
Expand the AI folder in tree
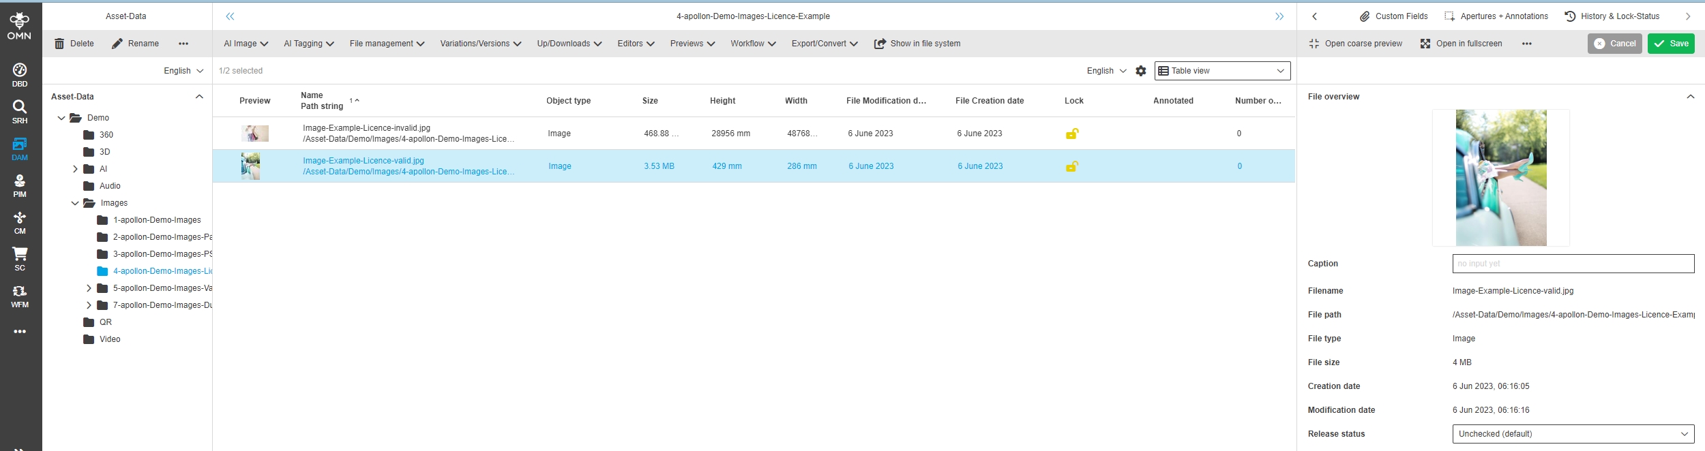pos(75,169)
